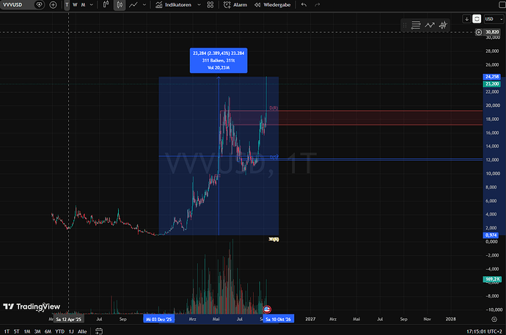The height and width of the screenshot is (335, 506).
Task: Create an Alarm
Action: click(x=235, y=5)
